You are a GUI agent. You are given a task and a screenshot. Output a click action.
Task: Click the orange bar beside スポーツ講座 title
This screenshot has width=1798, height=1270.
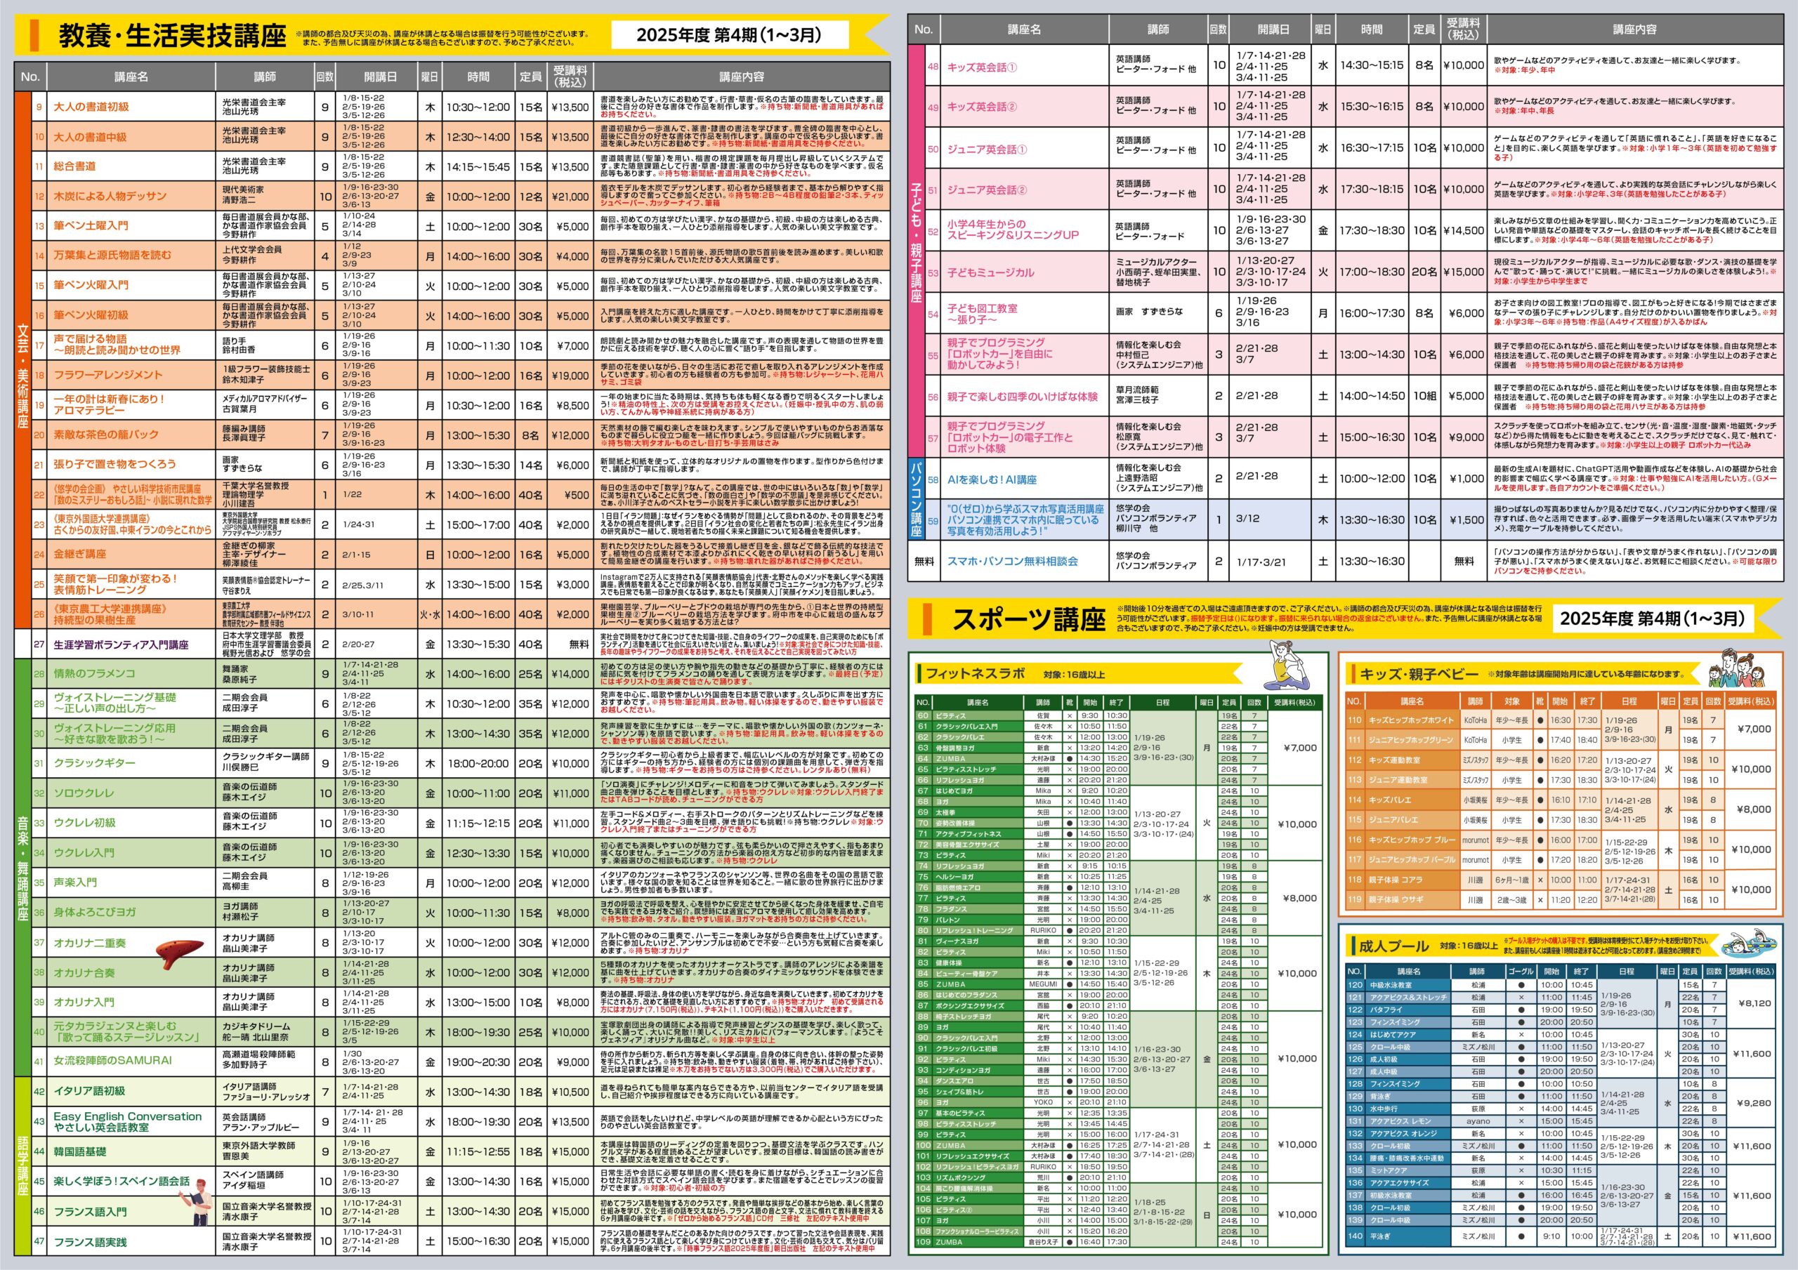[927, 619]
